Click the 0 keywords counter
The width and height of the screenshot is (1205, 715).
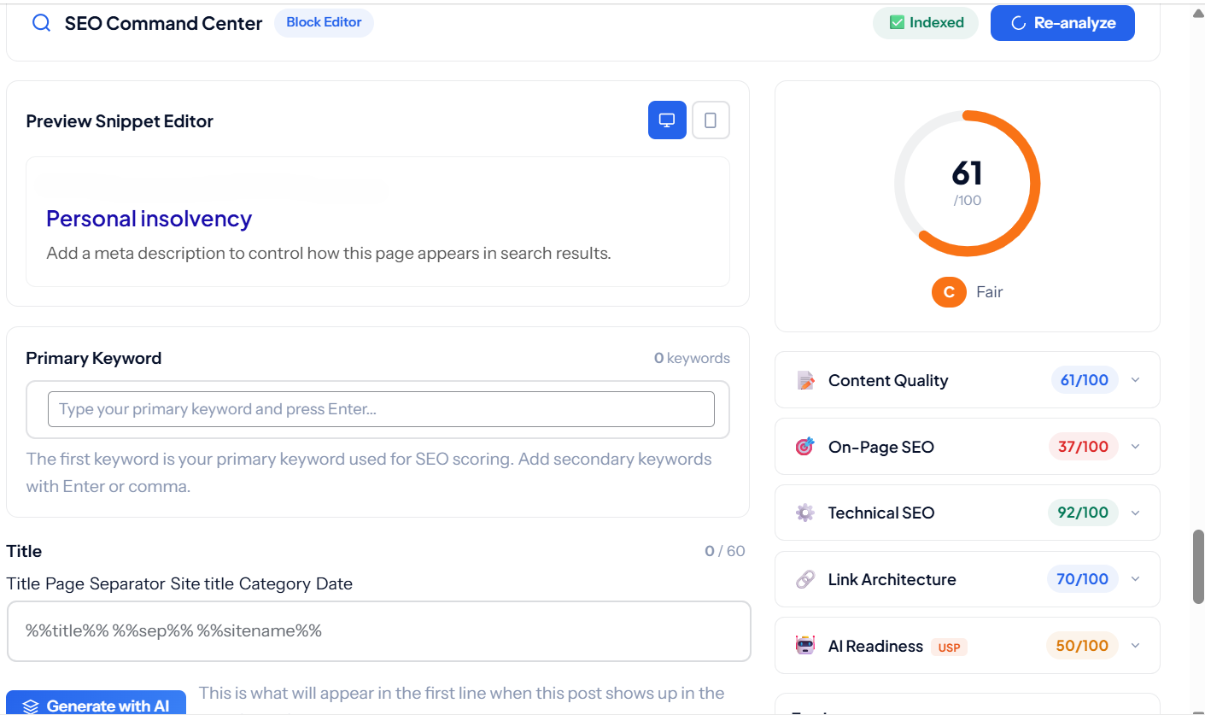point(692,358)
